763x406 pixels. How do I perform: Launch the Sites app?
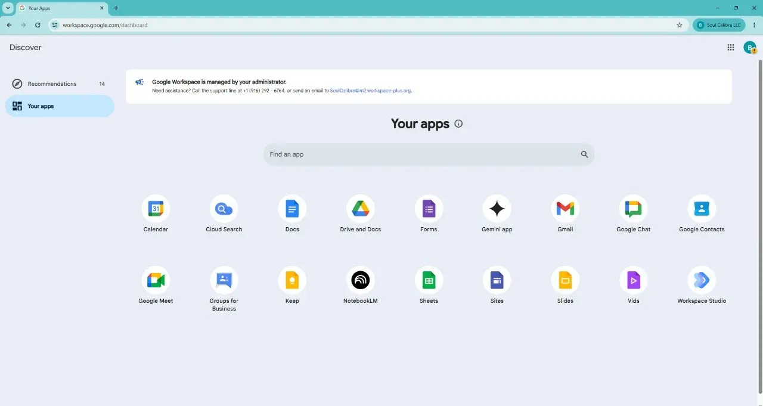point(497,286)
